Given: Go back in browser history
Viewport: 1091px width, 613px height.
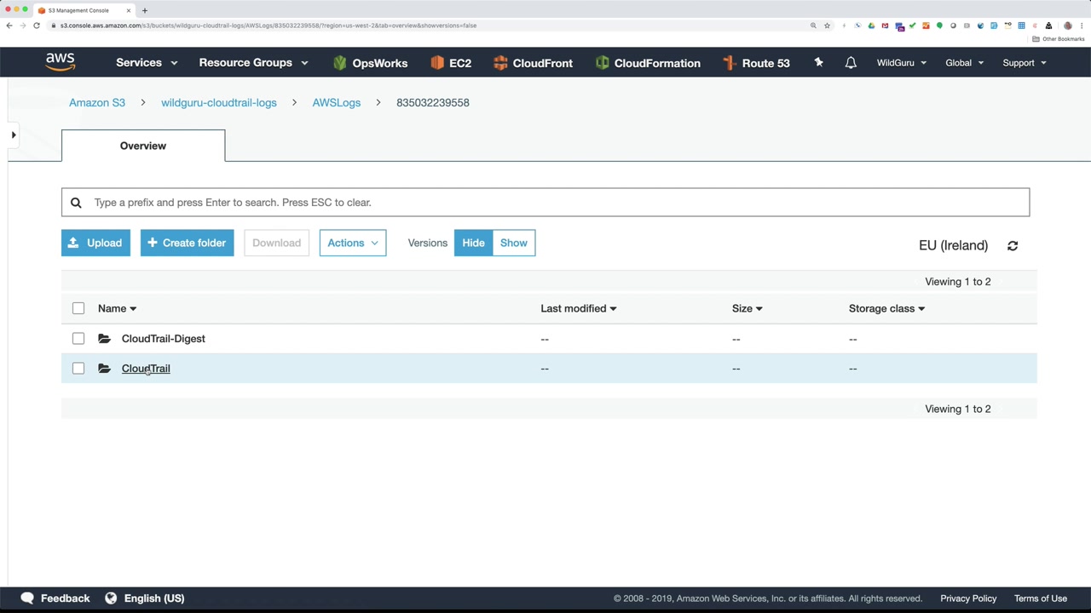Looking at the screenshot, I should click(x=9, y=26).
